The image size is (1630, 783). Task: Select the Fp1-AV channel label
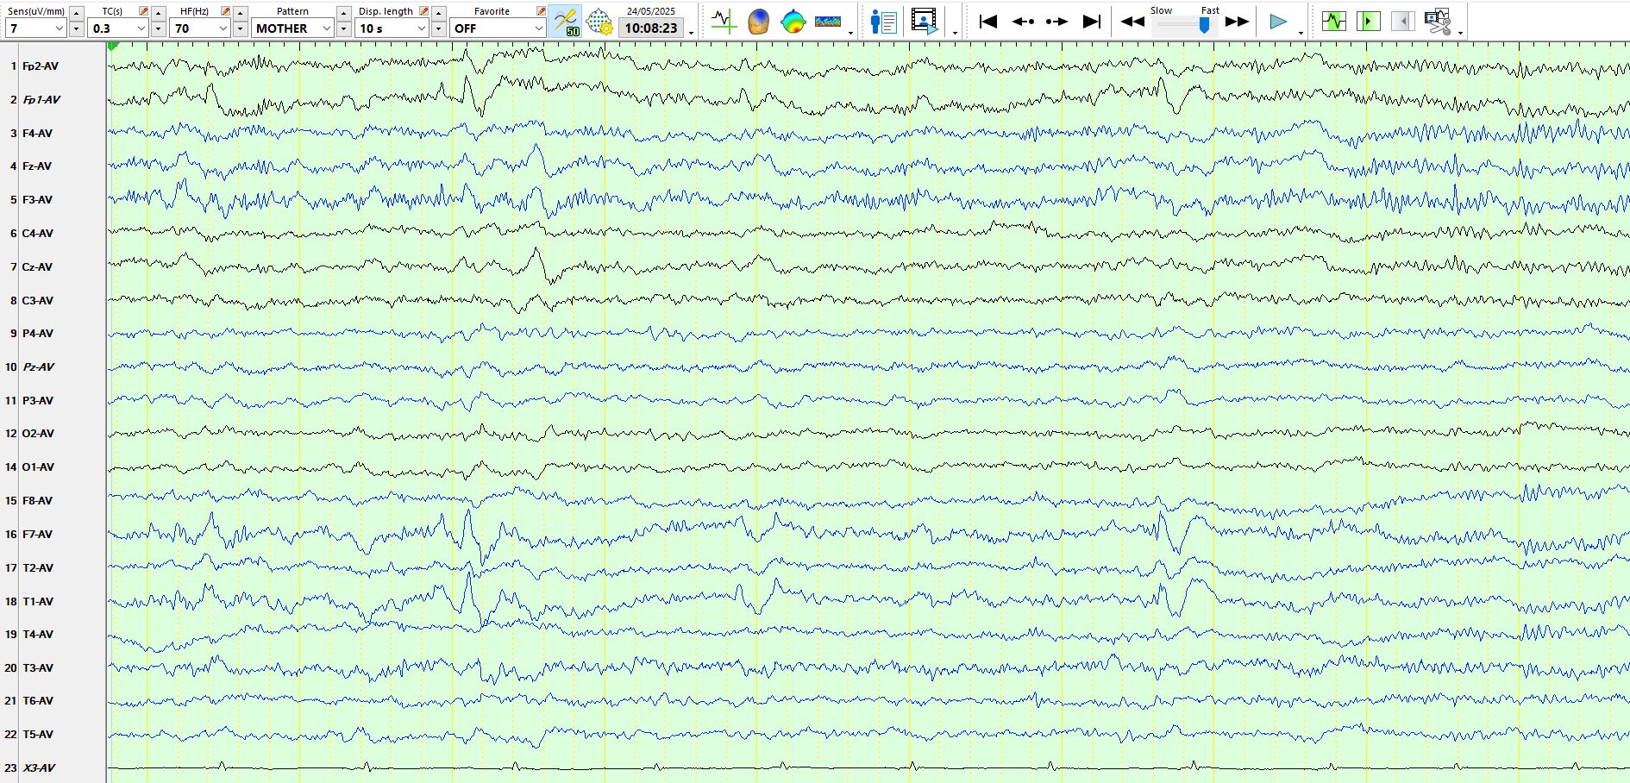[x=41, y=99]
